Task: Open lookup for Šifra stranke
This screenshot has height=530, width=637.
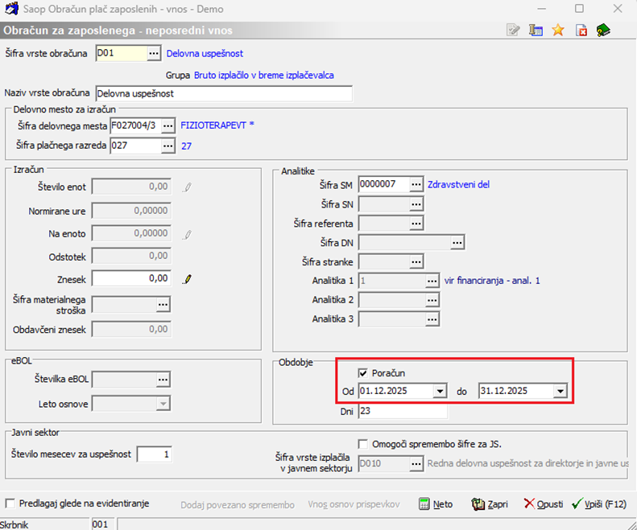Action: pos(416,261)
